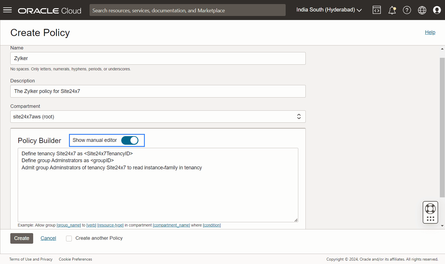Click the search resources and services box
445x264 pixels.
[187, 10]
